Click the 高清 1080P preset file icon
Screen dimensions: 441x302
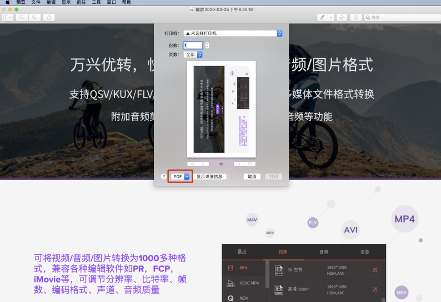pyautogui.click(x=279, y=289)
